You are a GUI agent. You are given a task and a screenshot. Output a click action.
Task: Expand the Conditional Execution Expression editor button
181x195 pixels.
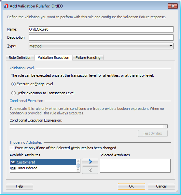tap(165, 126)
